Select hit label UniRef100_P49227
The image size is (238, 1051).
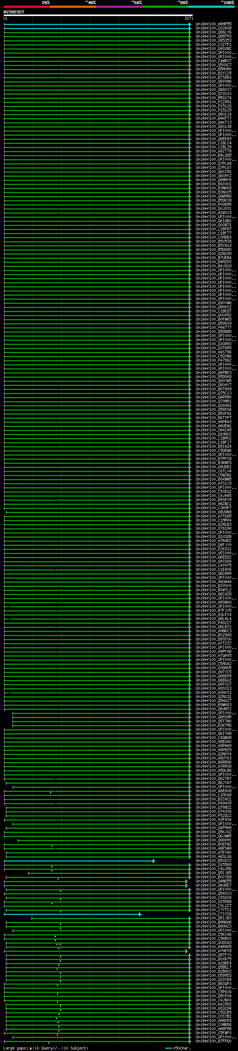click(213, 623)
